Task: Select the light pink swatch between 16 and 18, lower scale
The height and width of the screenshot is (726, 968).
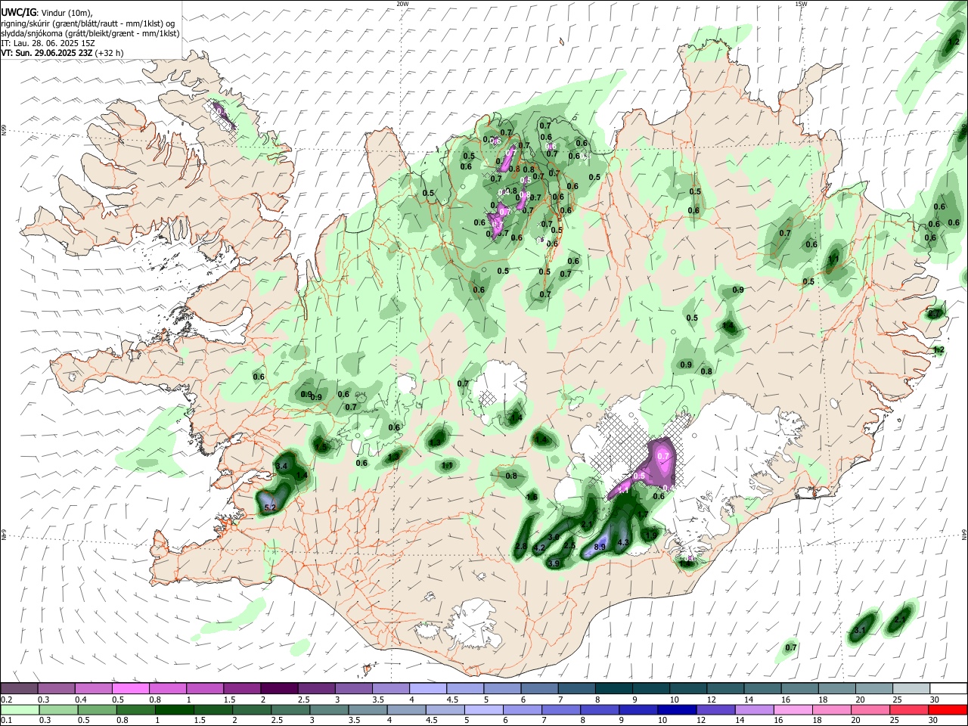Action: [792, 710]
